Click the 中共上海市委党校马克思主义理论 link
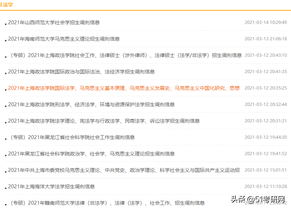 tap(123, 170)
